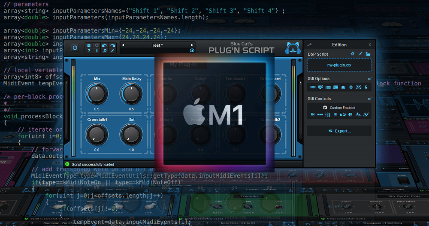Click the hexagon nut icon in GUI Options
Viewport: 429px width, 226px height.
click(x=351, y=87)
